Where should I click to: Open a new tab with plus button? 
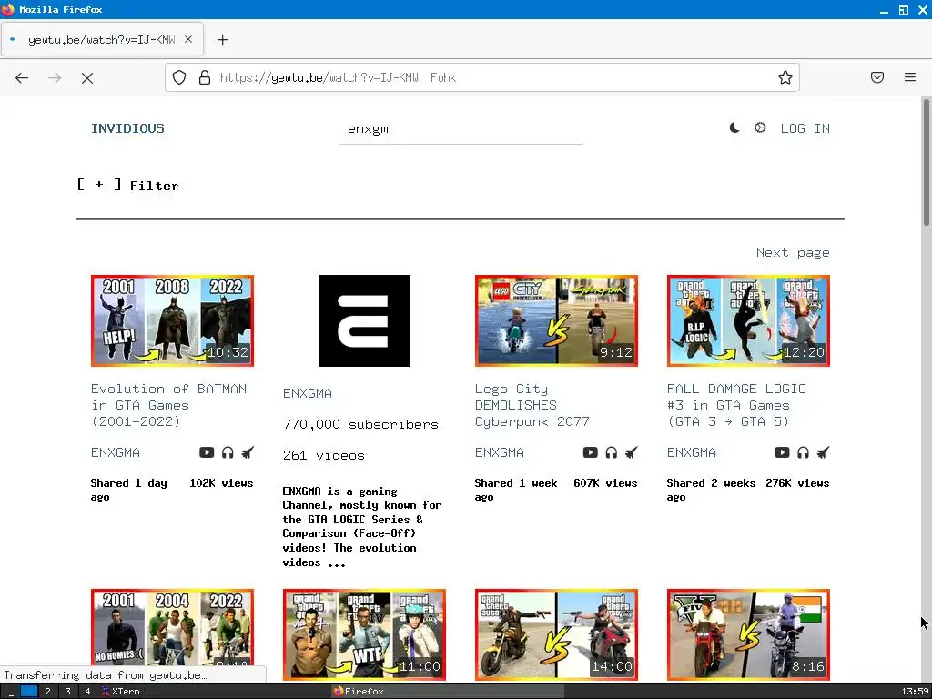[x=222, y=40]
